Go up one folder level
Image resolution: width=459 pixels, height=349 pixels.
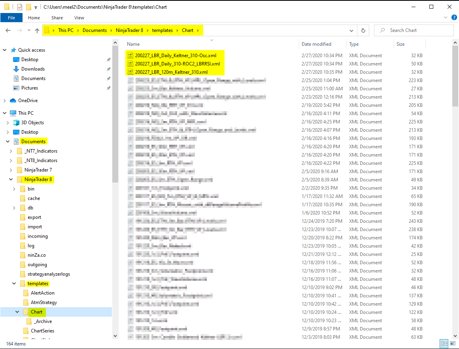[x=37, y=30]
